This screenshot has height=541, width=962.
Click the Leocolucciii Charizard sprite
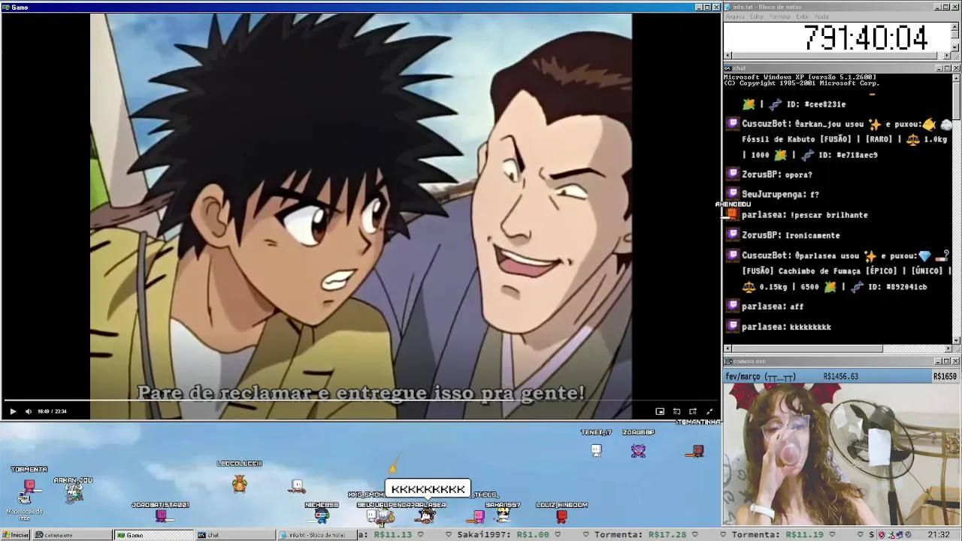pyautogui.click(x=240, y=483)
